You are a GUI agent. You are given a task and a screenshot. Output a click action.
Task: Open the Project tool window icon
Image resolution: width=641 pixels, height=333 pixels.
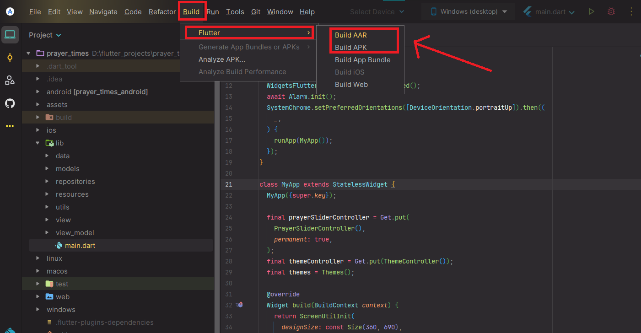(10, 35)
